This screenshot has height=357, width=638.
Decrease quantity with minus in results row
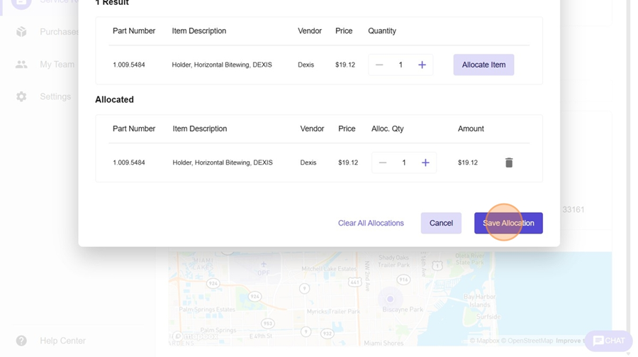(379, 65)
